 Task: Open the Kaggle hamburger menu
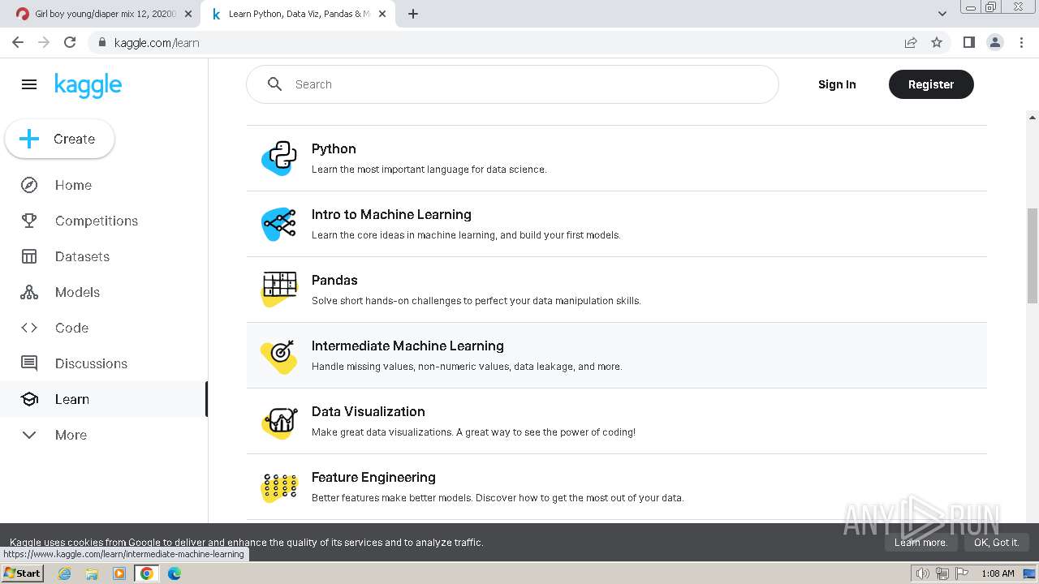coord(29,84)
